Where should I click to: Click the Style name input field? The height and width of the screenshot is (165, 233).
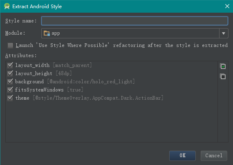coord(134,21)
